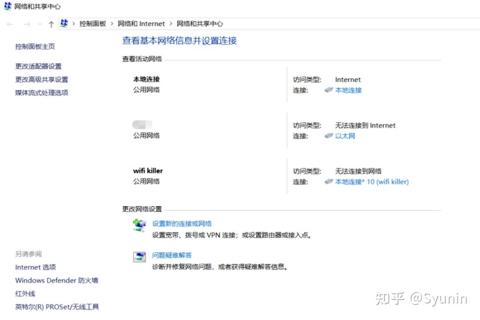Click the 查看活动网络 section label
Viewport: 480px width, 320px height.
point(142,59)
